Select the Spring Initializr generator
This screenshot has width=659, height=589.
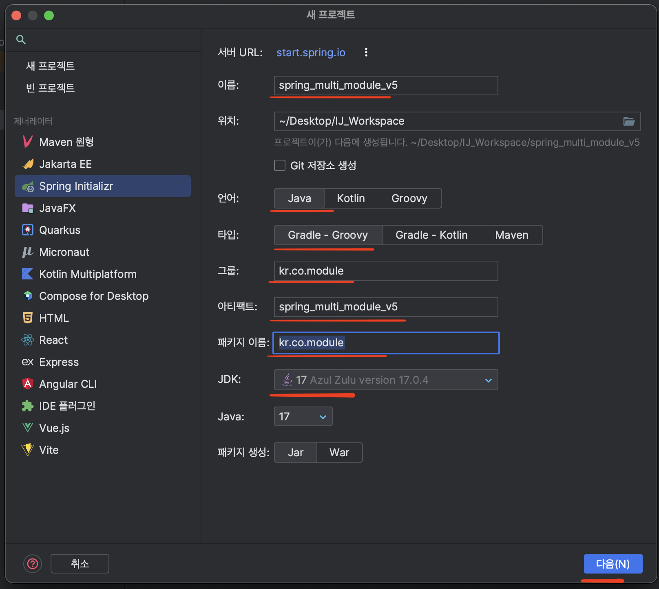(x=76, y=186)
